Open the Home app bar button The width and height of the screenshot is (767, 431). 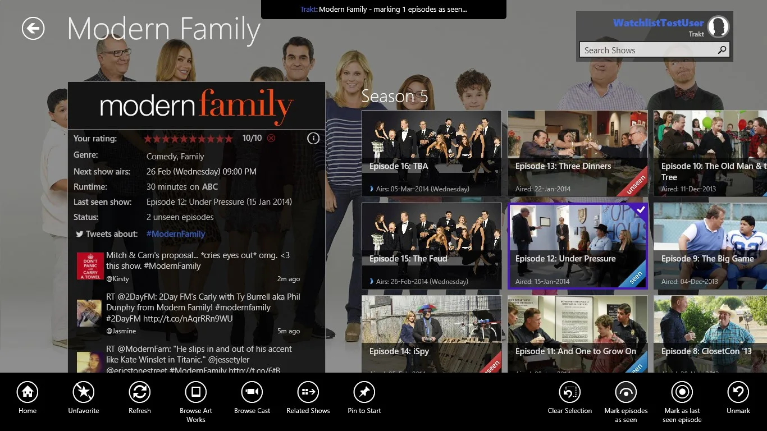tap(28, 392)
